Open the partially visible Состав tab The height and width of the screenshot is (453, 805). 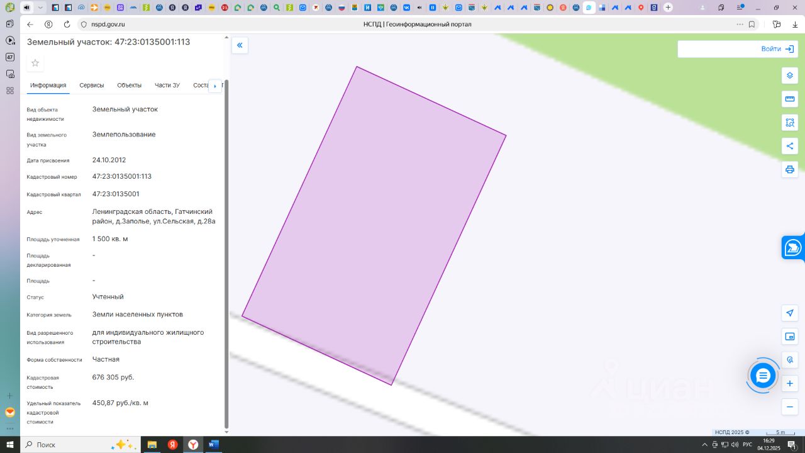pos(201,86)
